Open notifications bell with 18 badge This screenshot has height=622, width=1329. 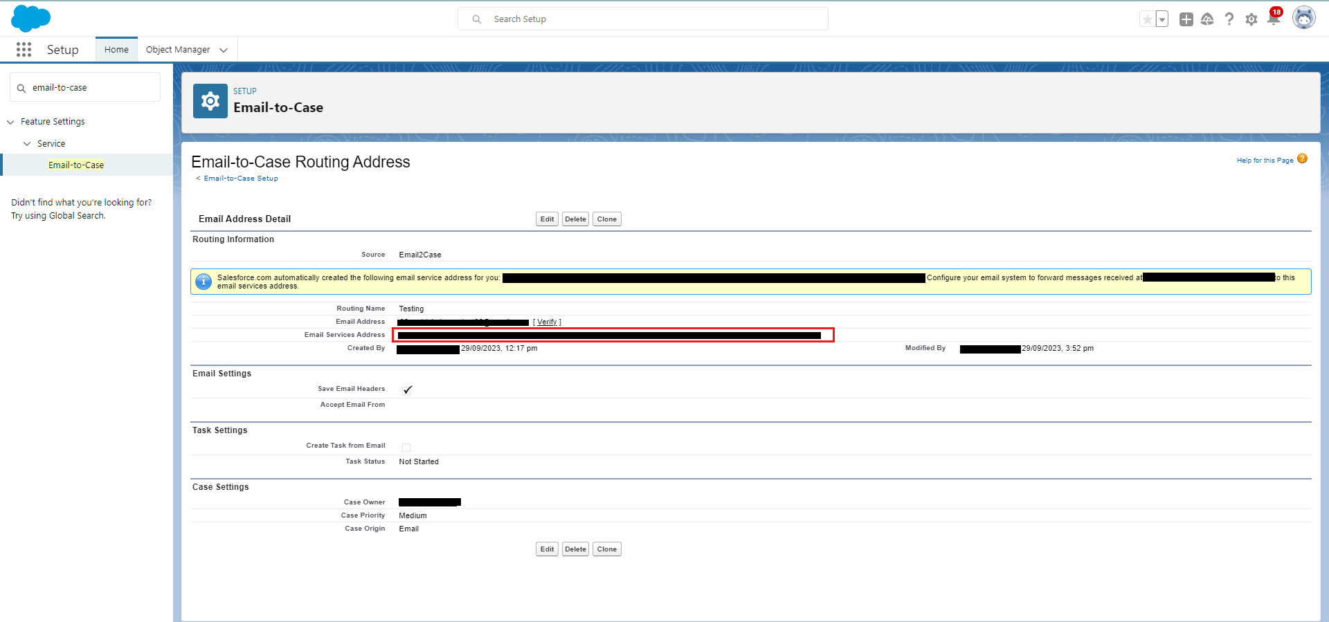(x=1273, y=19)
